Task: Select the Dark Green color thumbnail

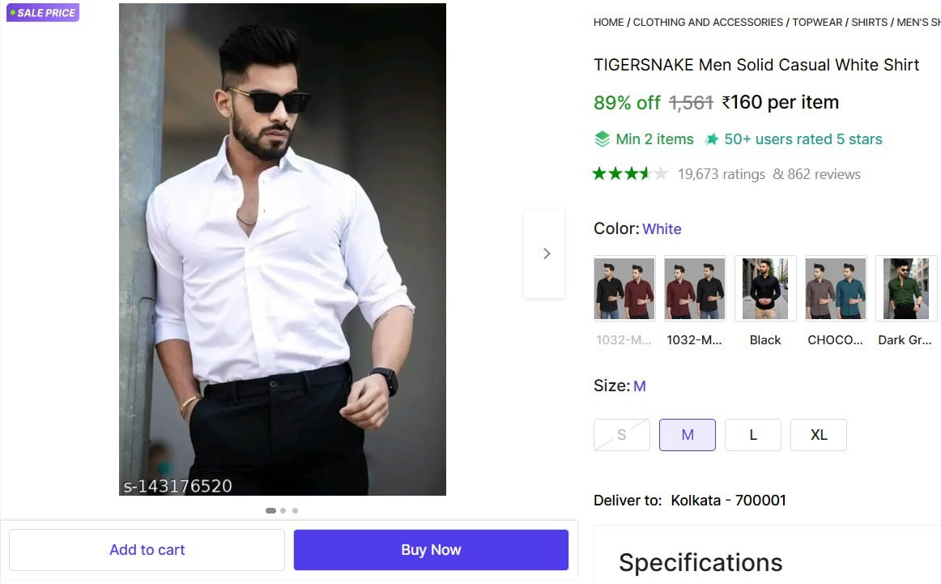Action: pyautogui.click(x=906, y=289)
